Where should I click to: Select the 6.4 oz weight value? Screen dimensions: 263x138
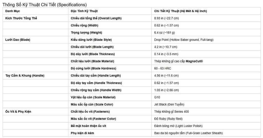(x=165, y=33)
